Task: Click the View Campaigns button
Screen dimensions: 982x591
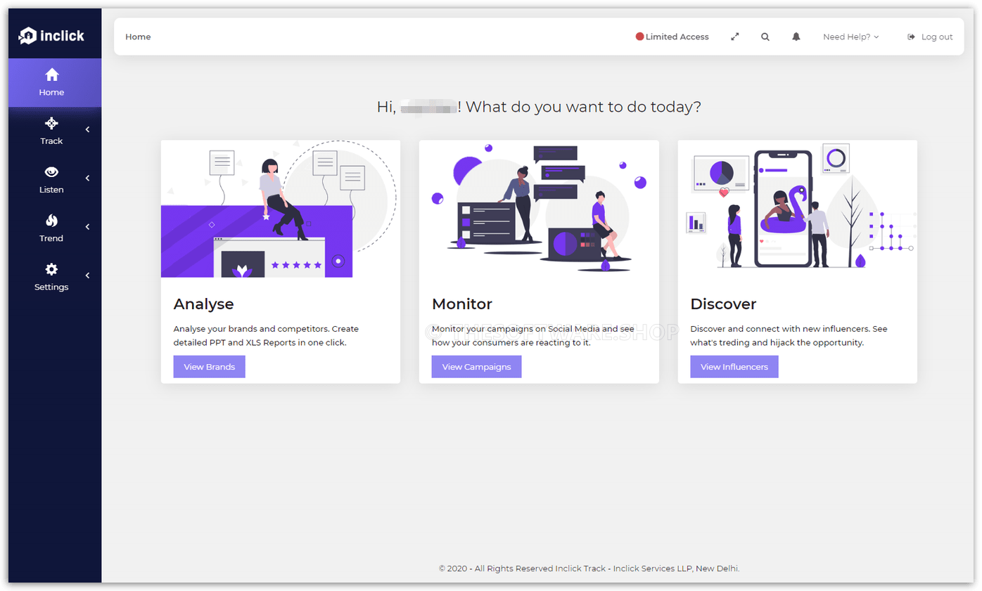Action: (x=476, y=367)
